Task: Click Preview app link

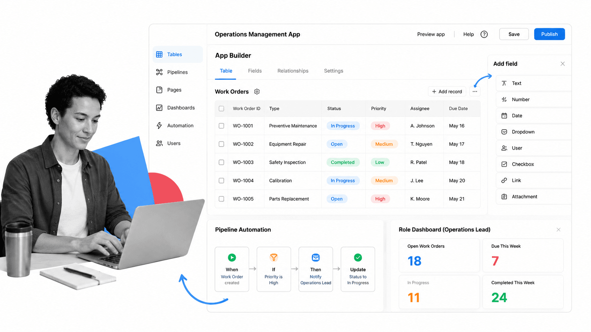Action: point(431,34)
